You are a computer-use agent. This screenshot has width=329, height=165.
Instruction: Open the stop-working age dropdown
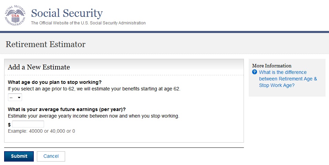pos(15,98)
